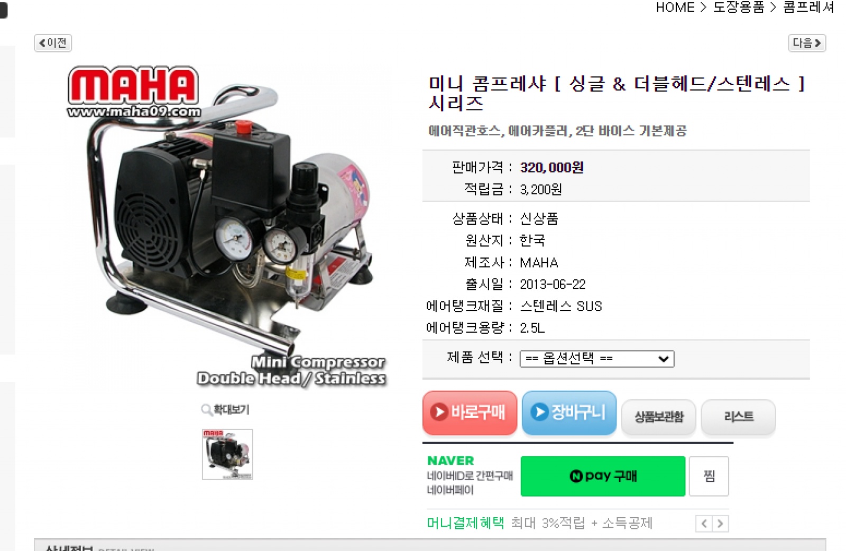
Task: Click the red 바로구매 buy now button
Action: [470, 412]
